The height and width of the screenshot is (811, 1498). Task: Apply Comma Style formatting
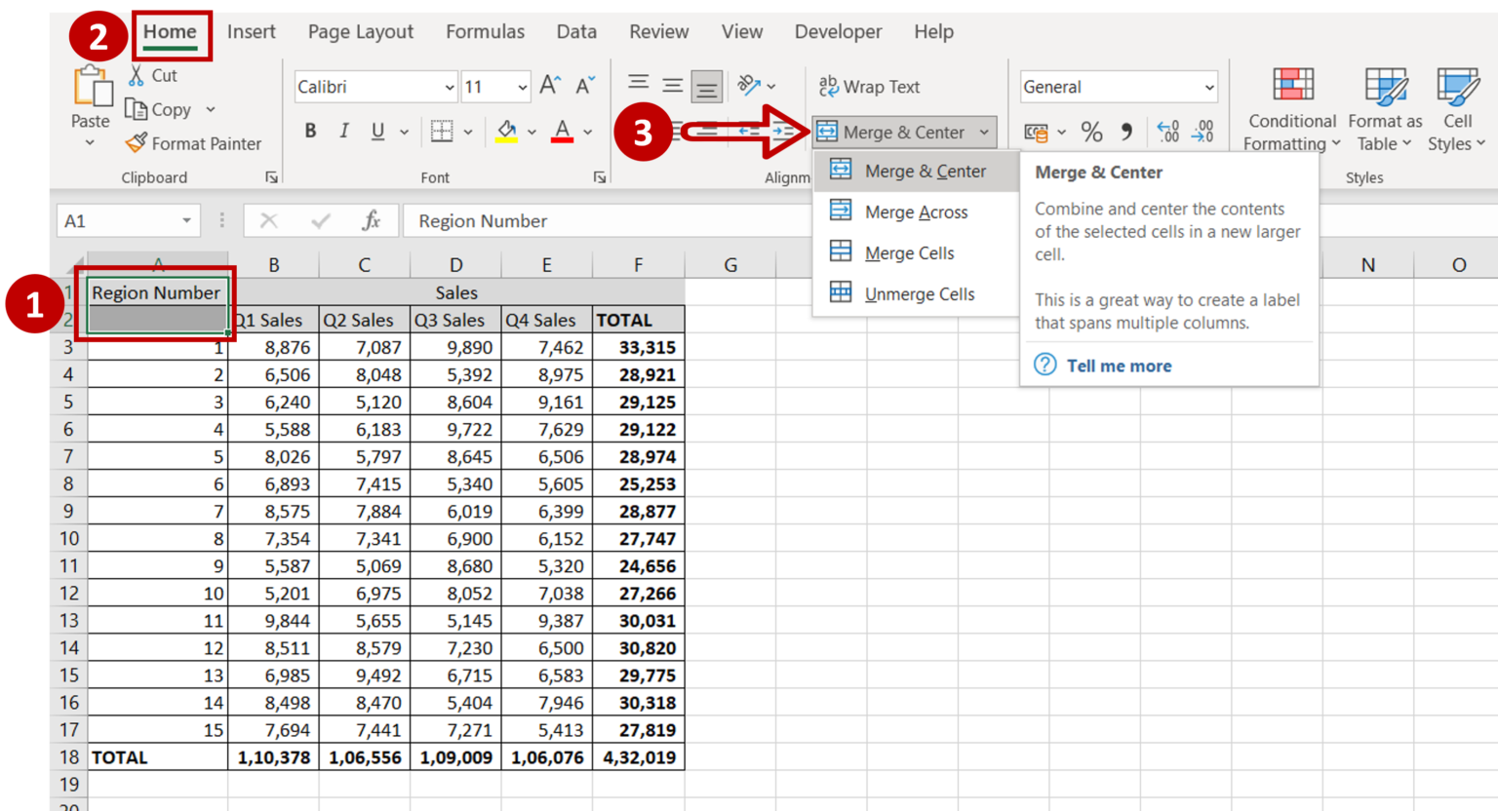[1127, 132]
